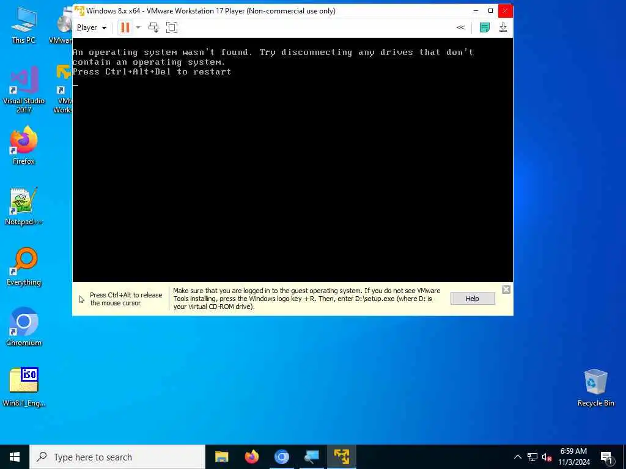Maximize the VMware Player window

click(491, 11)
